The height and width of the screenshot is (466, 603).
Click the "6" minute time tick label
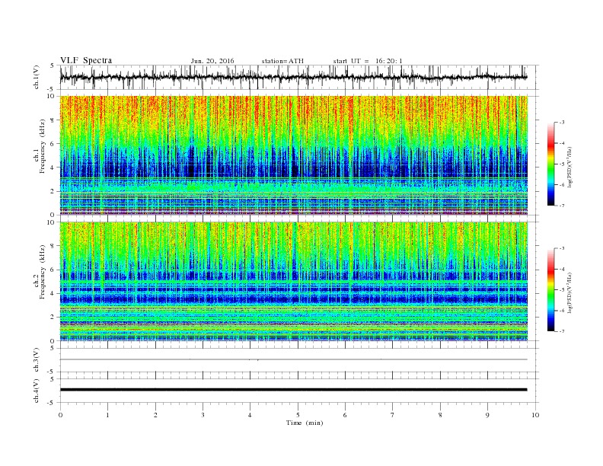345,415
